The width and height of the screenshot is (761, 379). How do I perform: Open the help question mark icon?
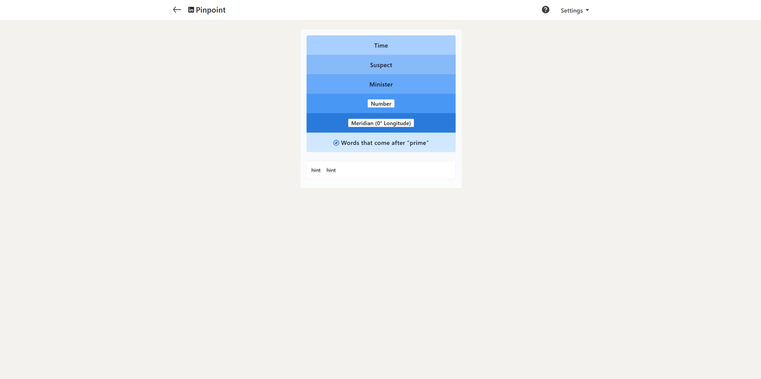coord(546,10)
